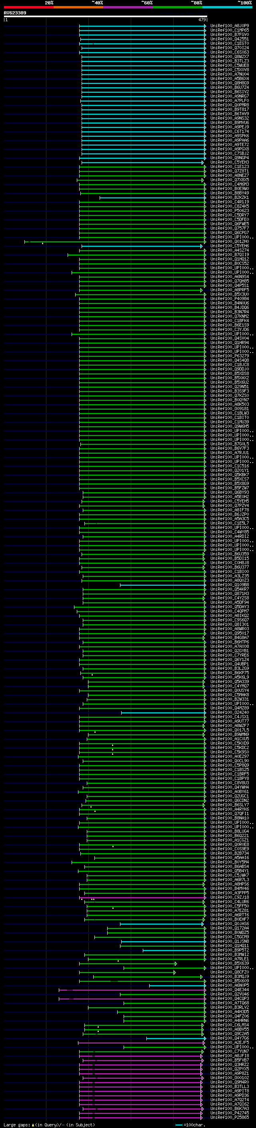Screen dimensions: 256x1128
Task: Choose the UniRef100_O09181 entry
Action: pos(230,409)
